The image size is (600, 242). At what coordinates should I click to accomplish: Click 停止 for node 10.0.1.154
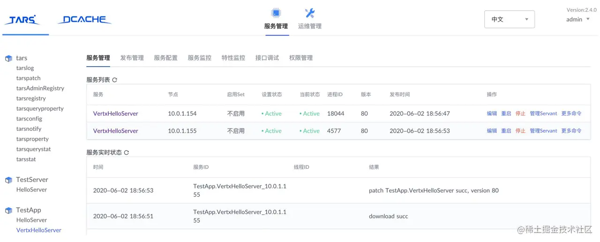[520, 113]
